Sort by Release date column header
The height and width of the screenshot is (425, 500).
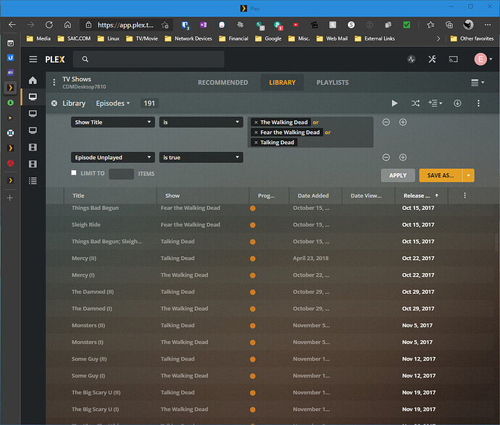click(x=421, y=195)
